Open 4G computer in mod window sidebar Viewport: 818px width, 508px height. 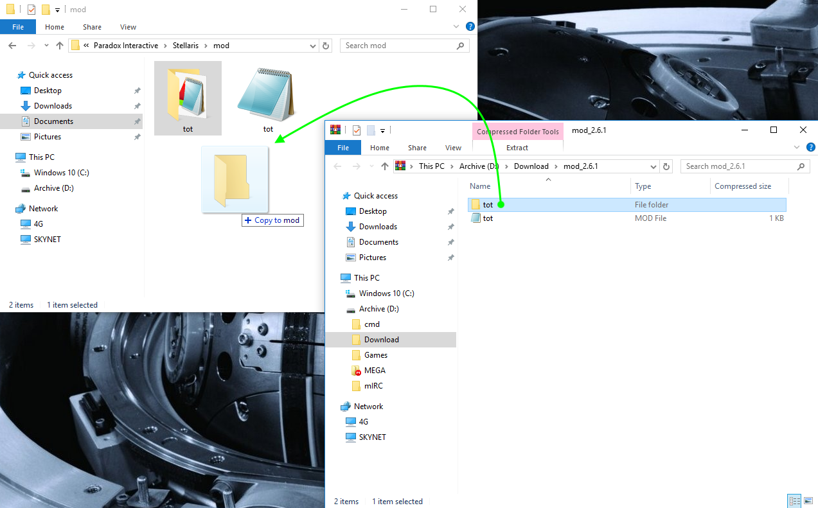click(39, 224)
